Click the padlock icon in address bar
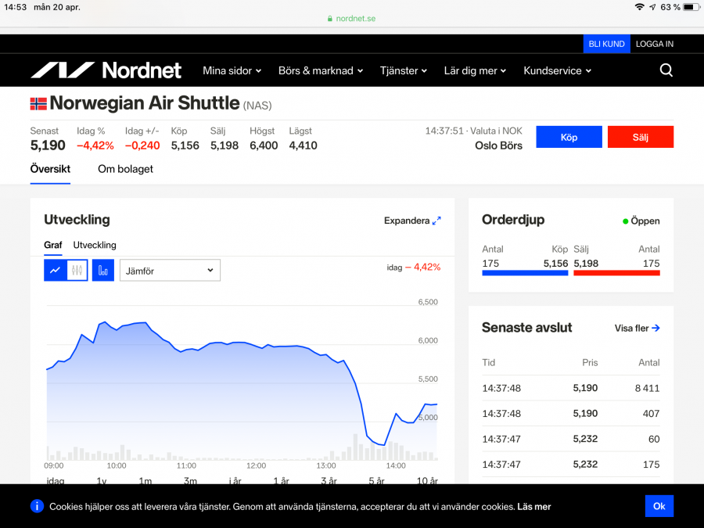This screenshot has width=704, height=528. 330,19
